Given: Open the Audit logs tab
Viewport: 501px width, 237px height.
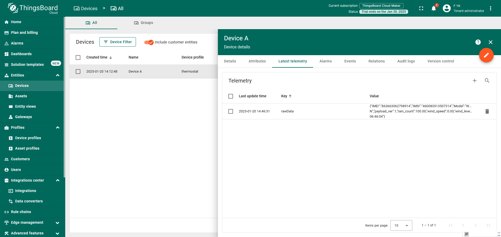Looking at the screenshot, I should pos(406,61).
